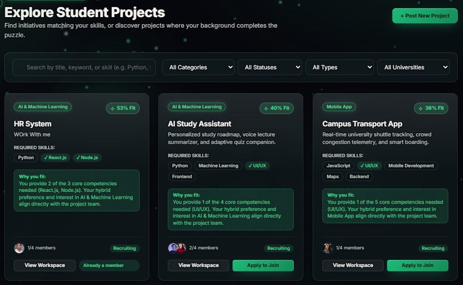Click the Campus Transport App member avatar
This screenshot has height=285, width=463.
(327, 248)
